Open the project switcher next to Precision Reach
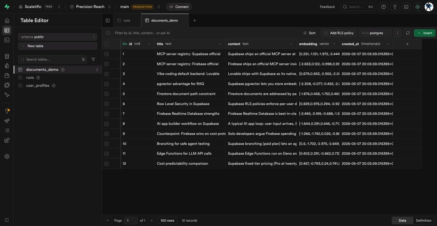Screen dimensions: 437x226 pos(109,7)
